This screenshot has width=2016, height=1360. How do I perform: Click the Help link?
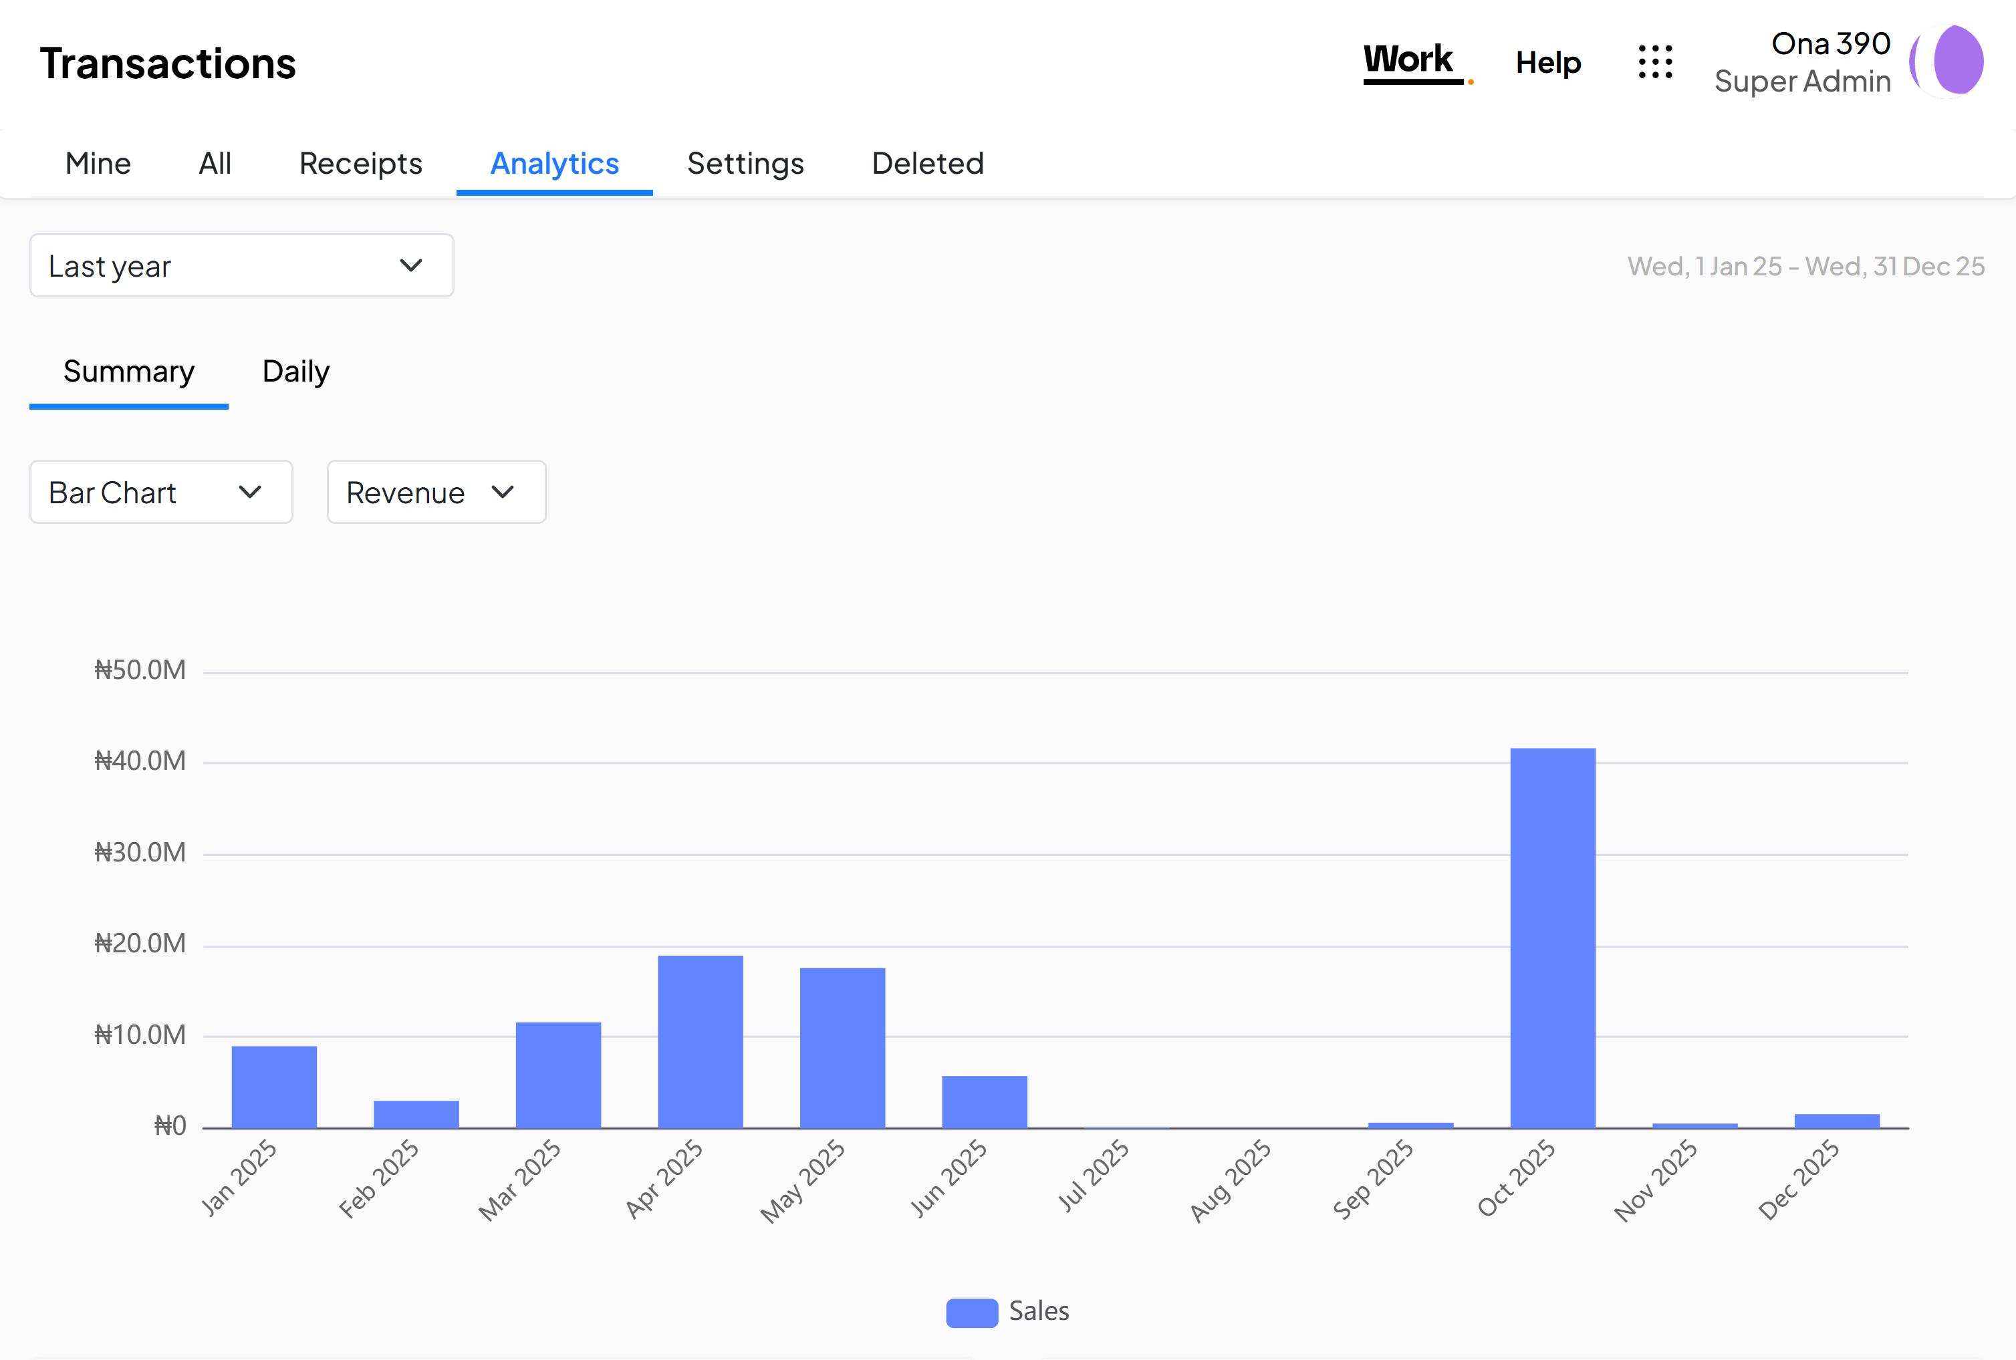[x=1547, y=62]
